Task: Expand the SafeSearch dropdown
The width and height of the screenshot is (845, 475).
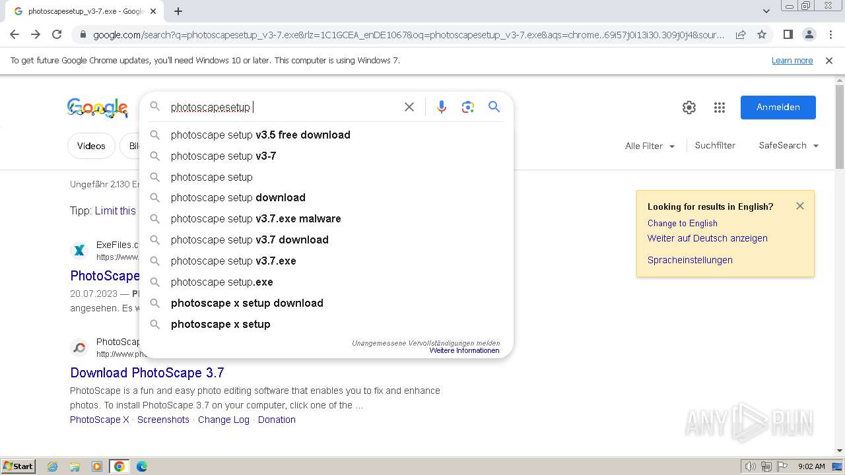Action: coord(789,145)
